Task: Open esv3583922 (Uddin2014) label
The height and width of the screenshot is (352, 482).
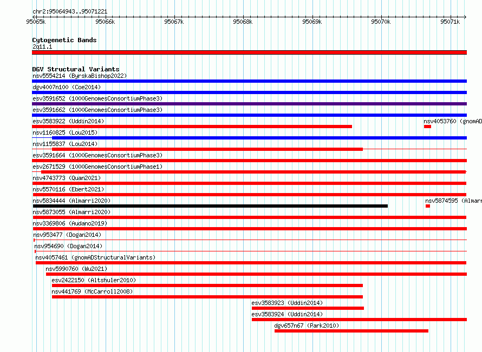Action: (x=68, y=121)
